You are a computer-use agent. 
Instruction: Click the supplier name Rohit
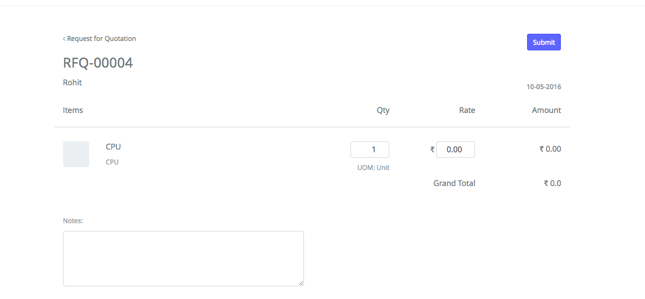click(73, 83)
